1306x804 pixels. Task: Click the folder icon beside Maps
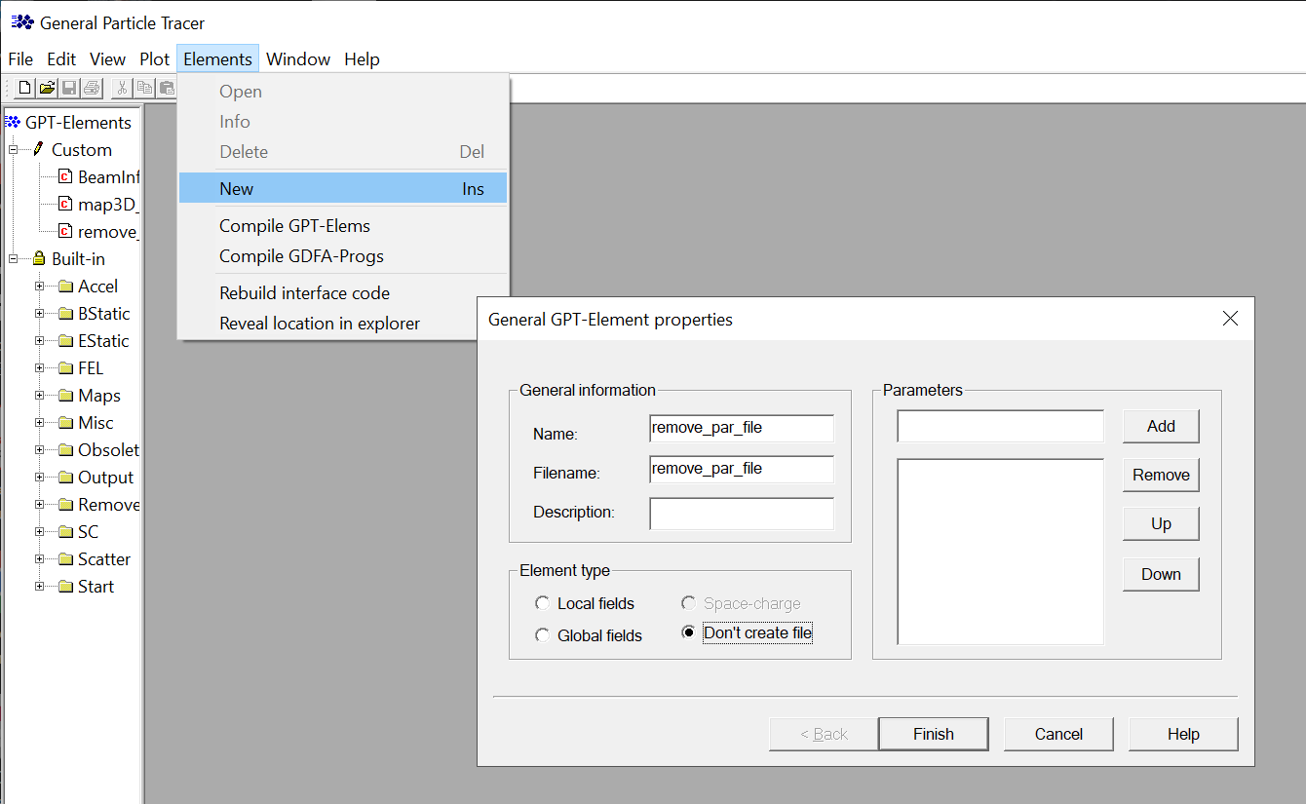point(65,395)
